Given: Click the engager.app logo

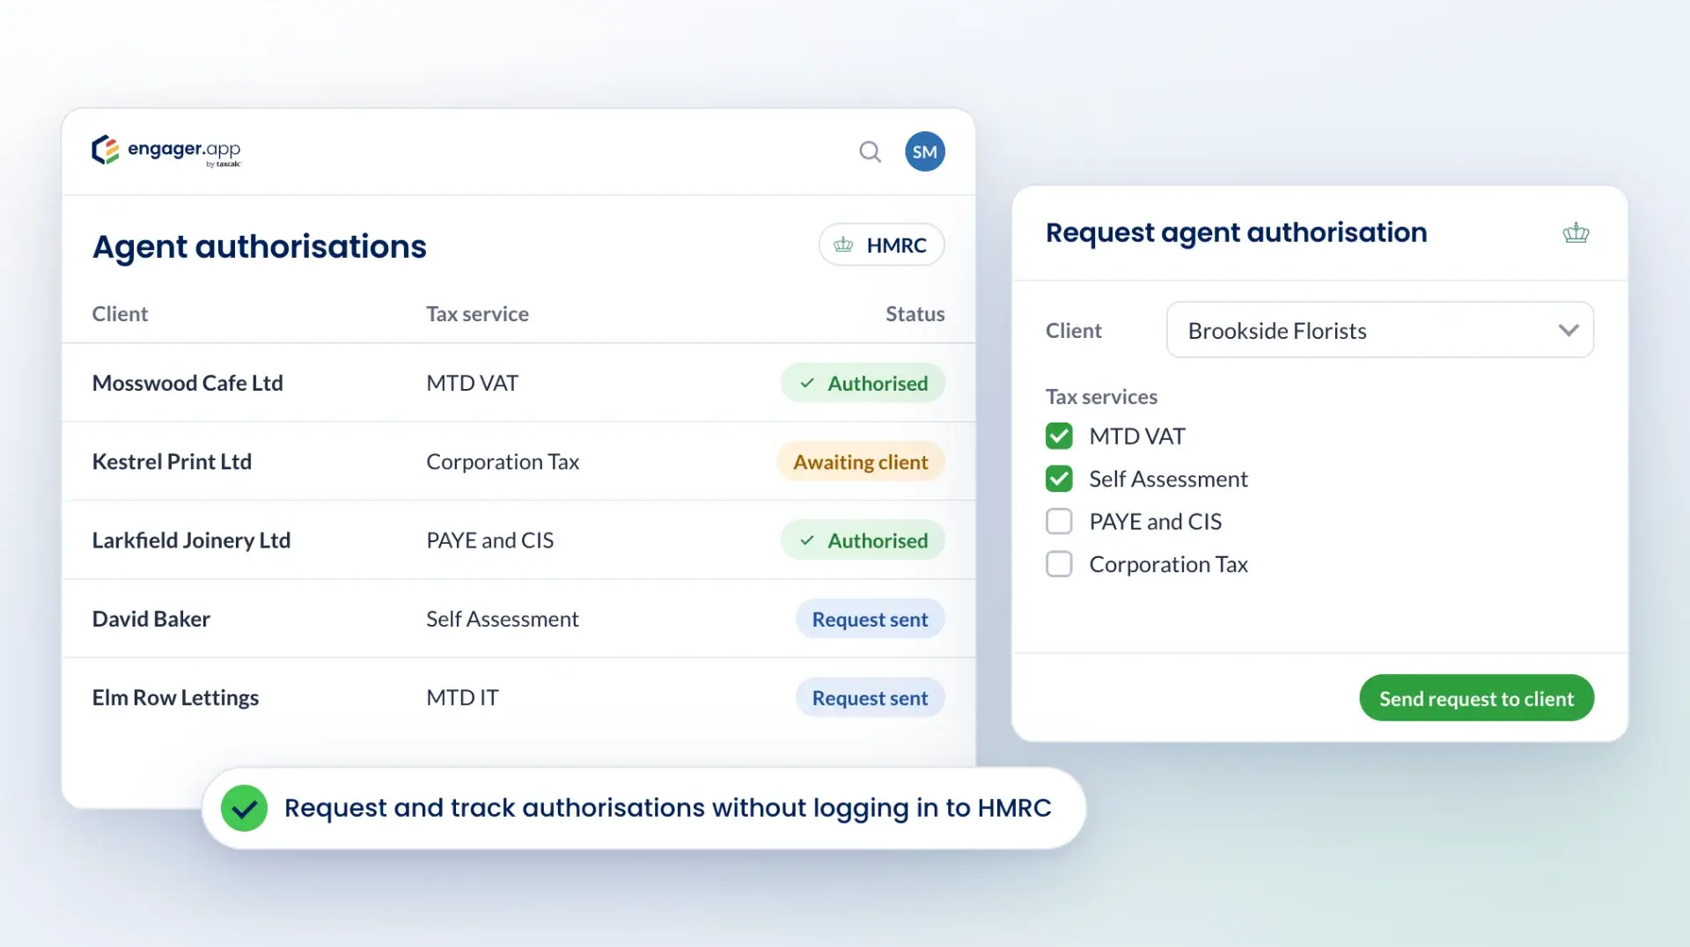Looking at the screenshot, I should click(x=166, y=151).
